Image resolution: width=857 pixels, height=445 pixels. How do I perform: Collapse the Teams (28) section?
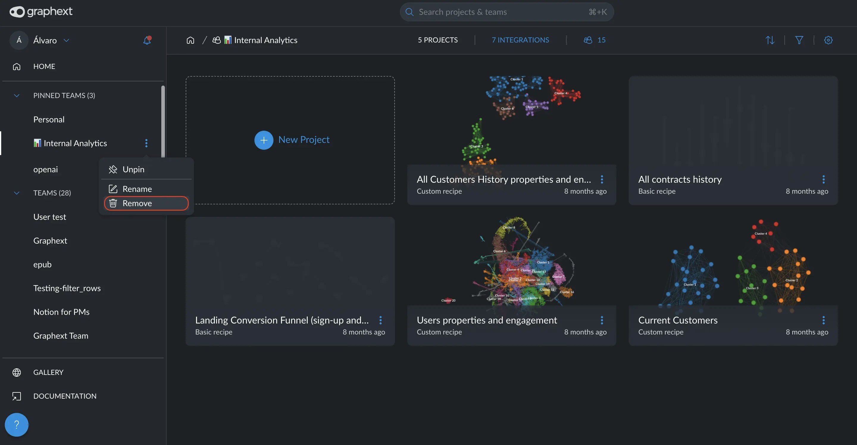click(17, 193)
